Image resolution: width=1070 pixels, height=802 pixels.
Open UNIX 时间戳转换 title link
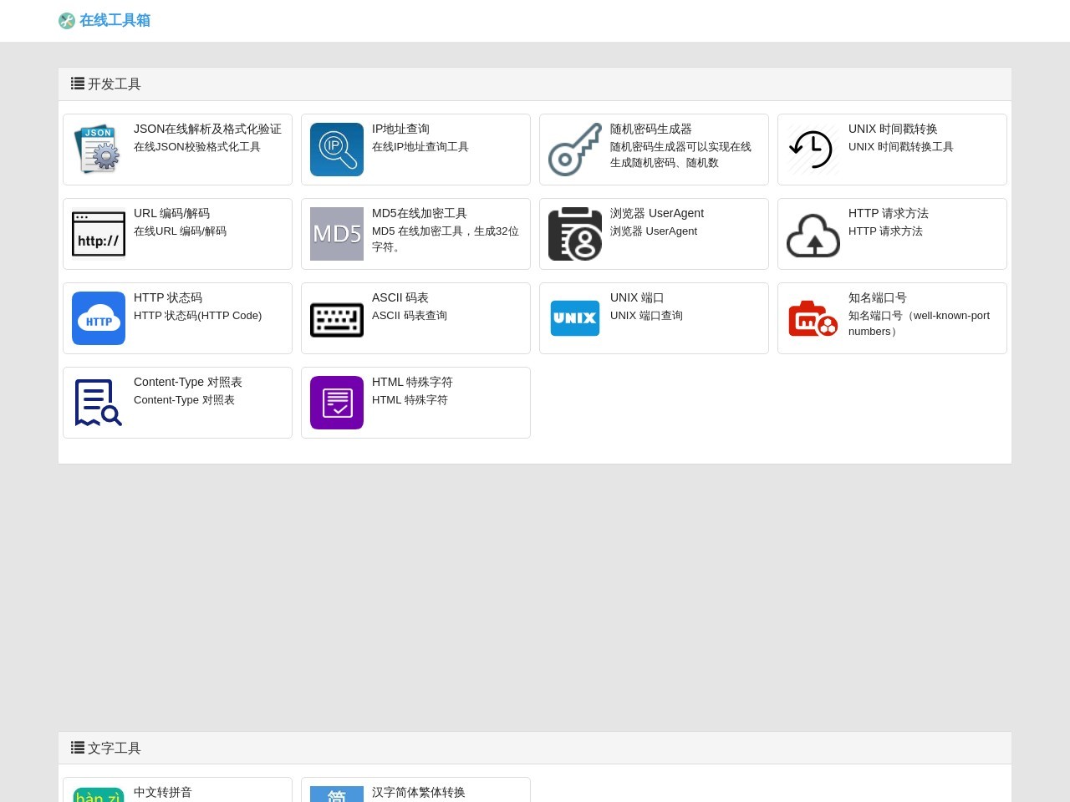coord(893,129)
